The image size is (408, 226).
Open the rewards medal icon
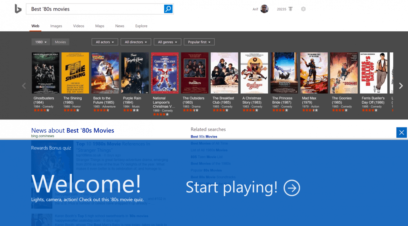290,9
